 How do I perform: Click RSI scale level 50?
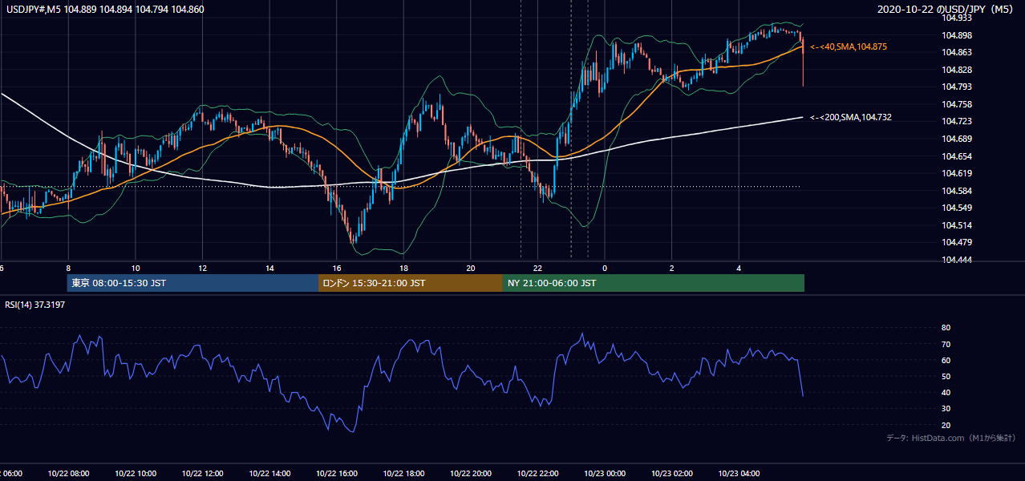click(946, 376)
